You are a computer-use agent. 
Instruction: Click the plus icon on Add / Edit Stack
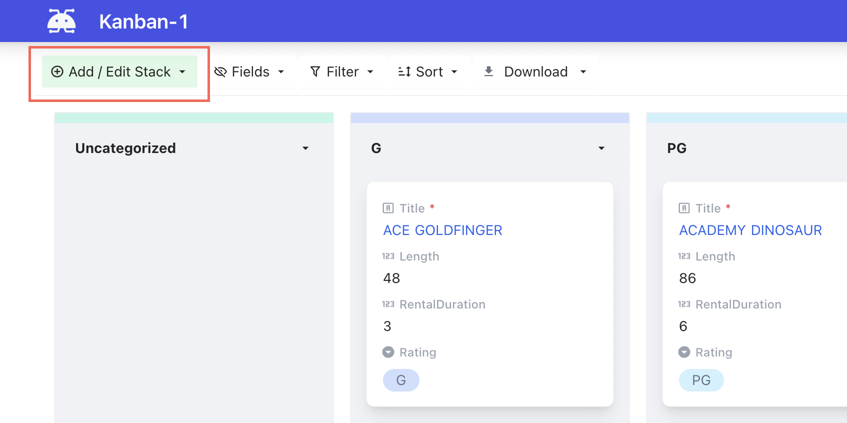(x=56, y=71)
